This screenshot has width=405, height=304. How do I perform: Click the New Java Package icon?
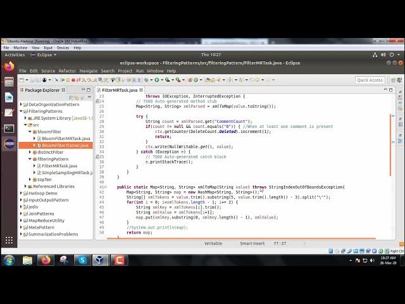[x=190, y=80]
